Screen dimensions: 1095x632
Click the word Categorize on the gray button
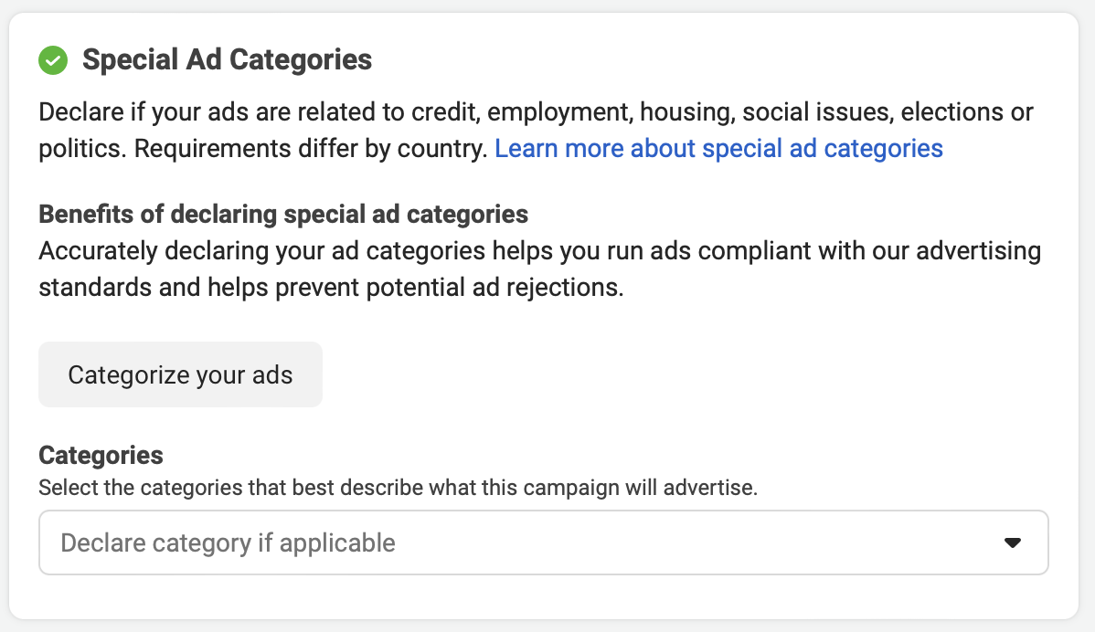[129, 375]
